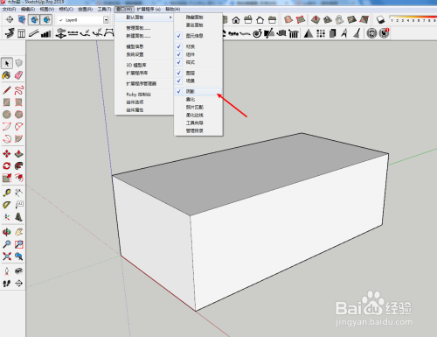This screenshot has width=437, height=337.
Task: Open the 文件(F) File menu
Action: pos(9,10)
